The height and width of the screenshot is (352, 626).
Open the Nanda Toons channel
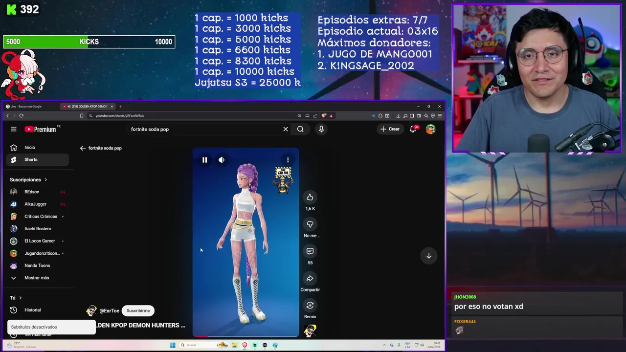(x=38, y=265)
